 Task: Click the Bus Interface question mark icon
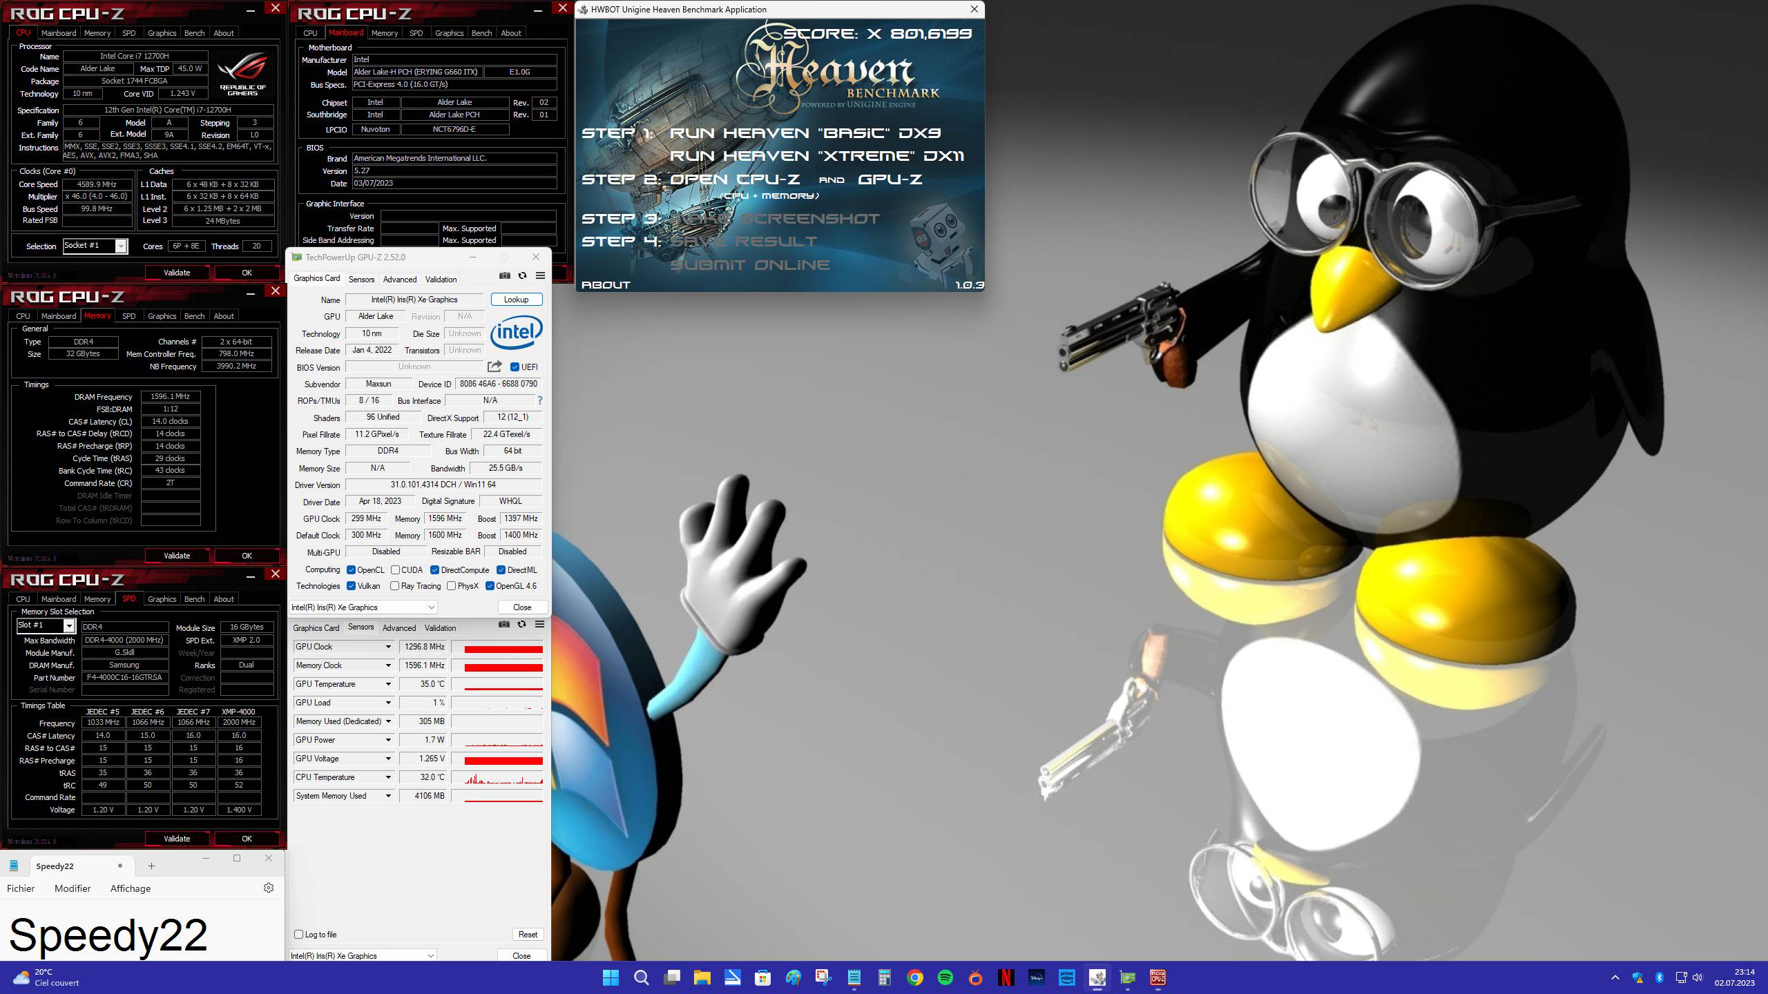click(x=539, y=400)
